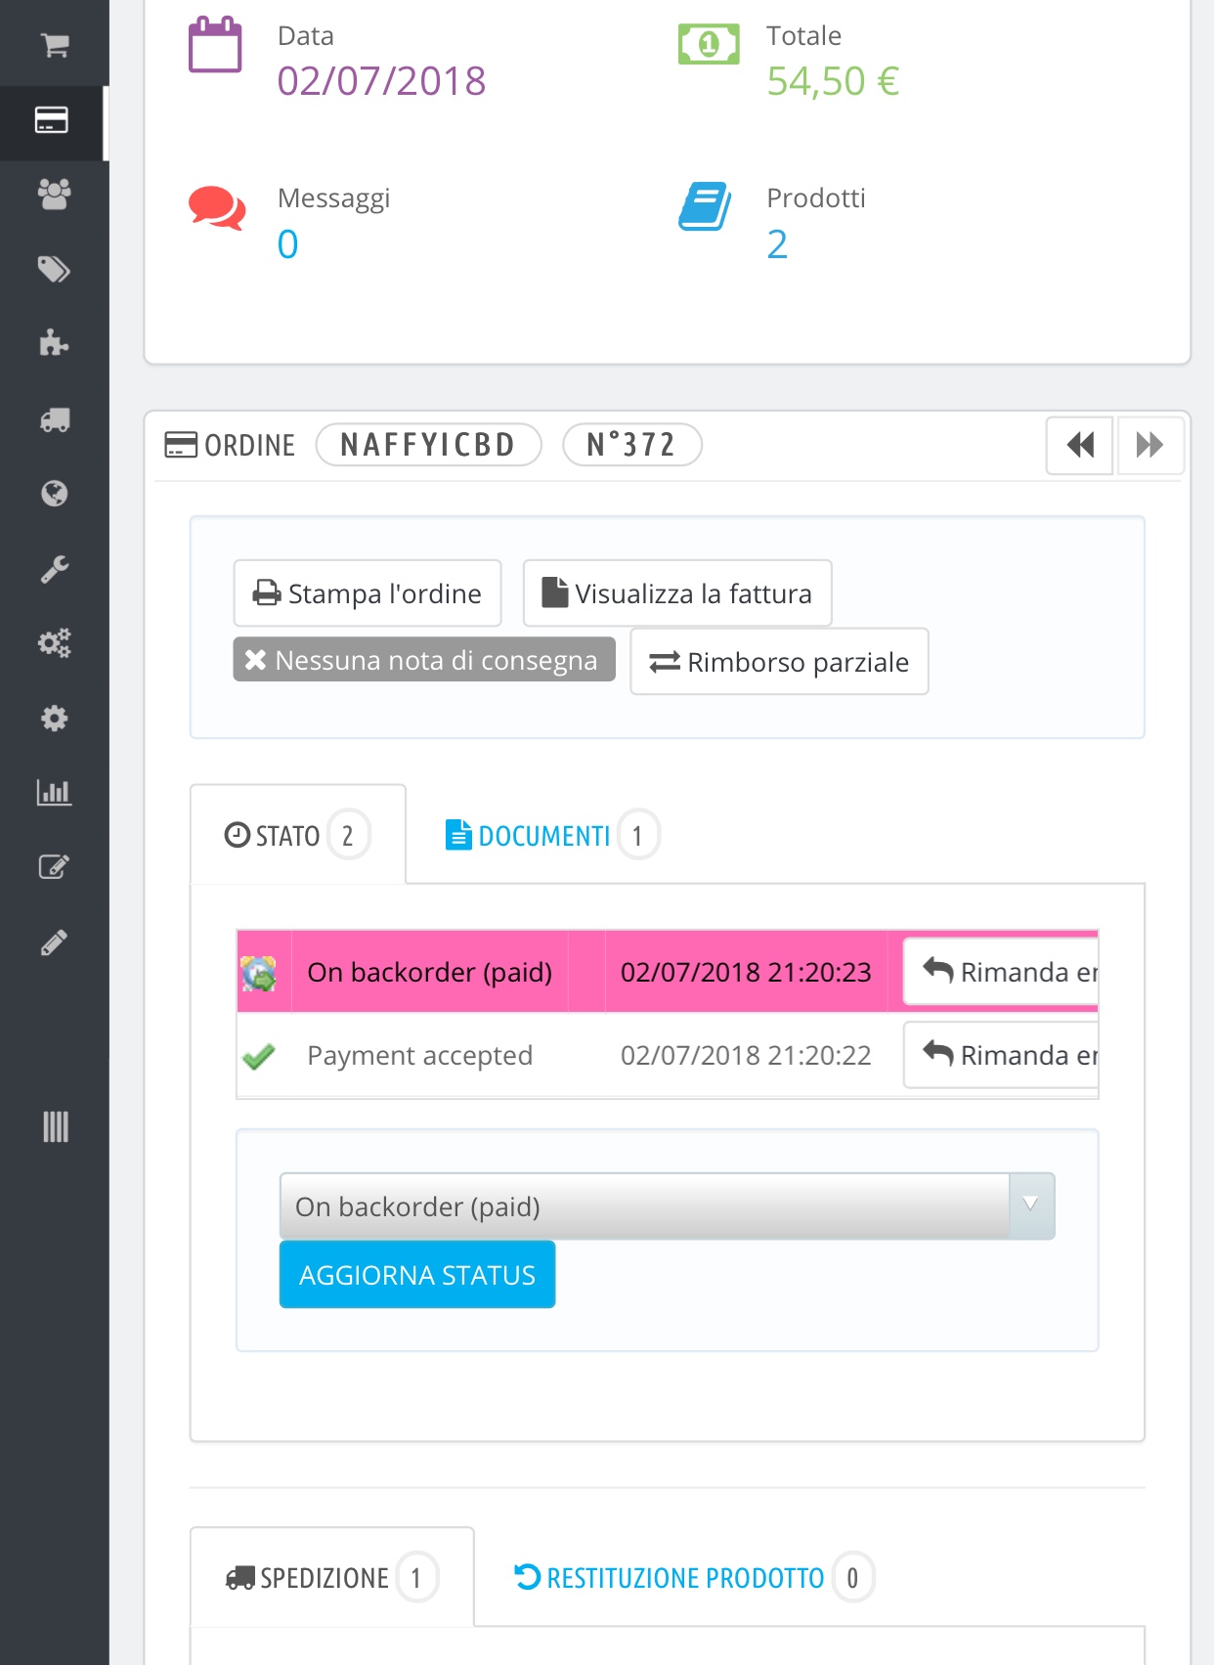Viewport: 1214px width, 1665px height.
Task: Open the single gear administration sidebar icon
Action: (55, 719)
